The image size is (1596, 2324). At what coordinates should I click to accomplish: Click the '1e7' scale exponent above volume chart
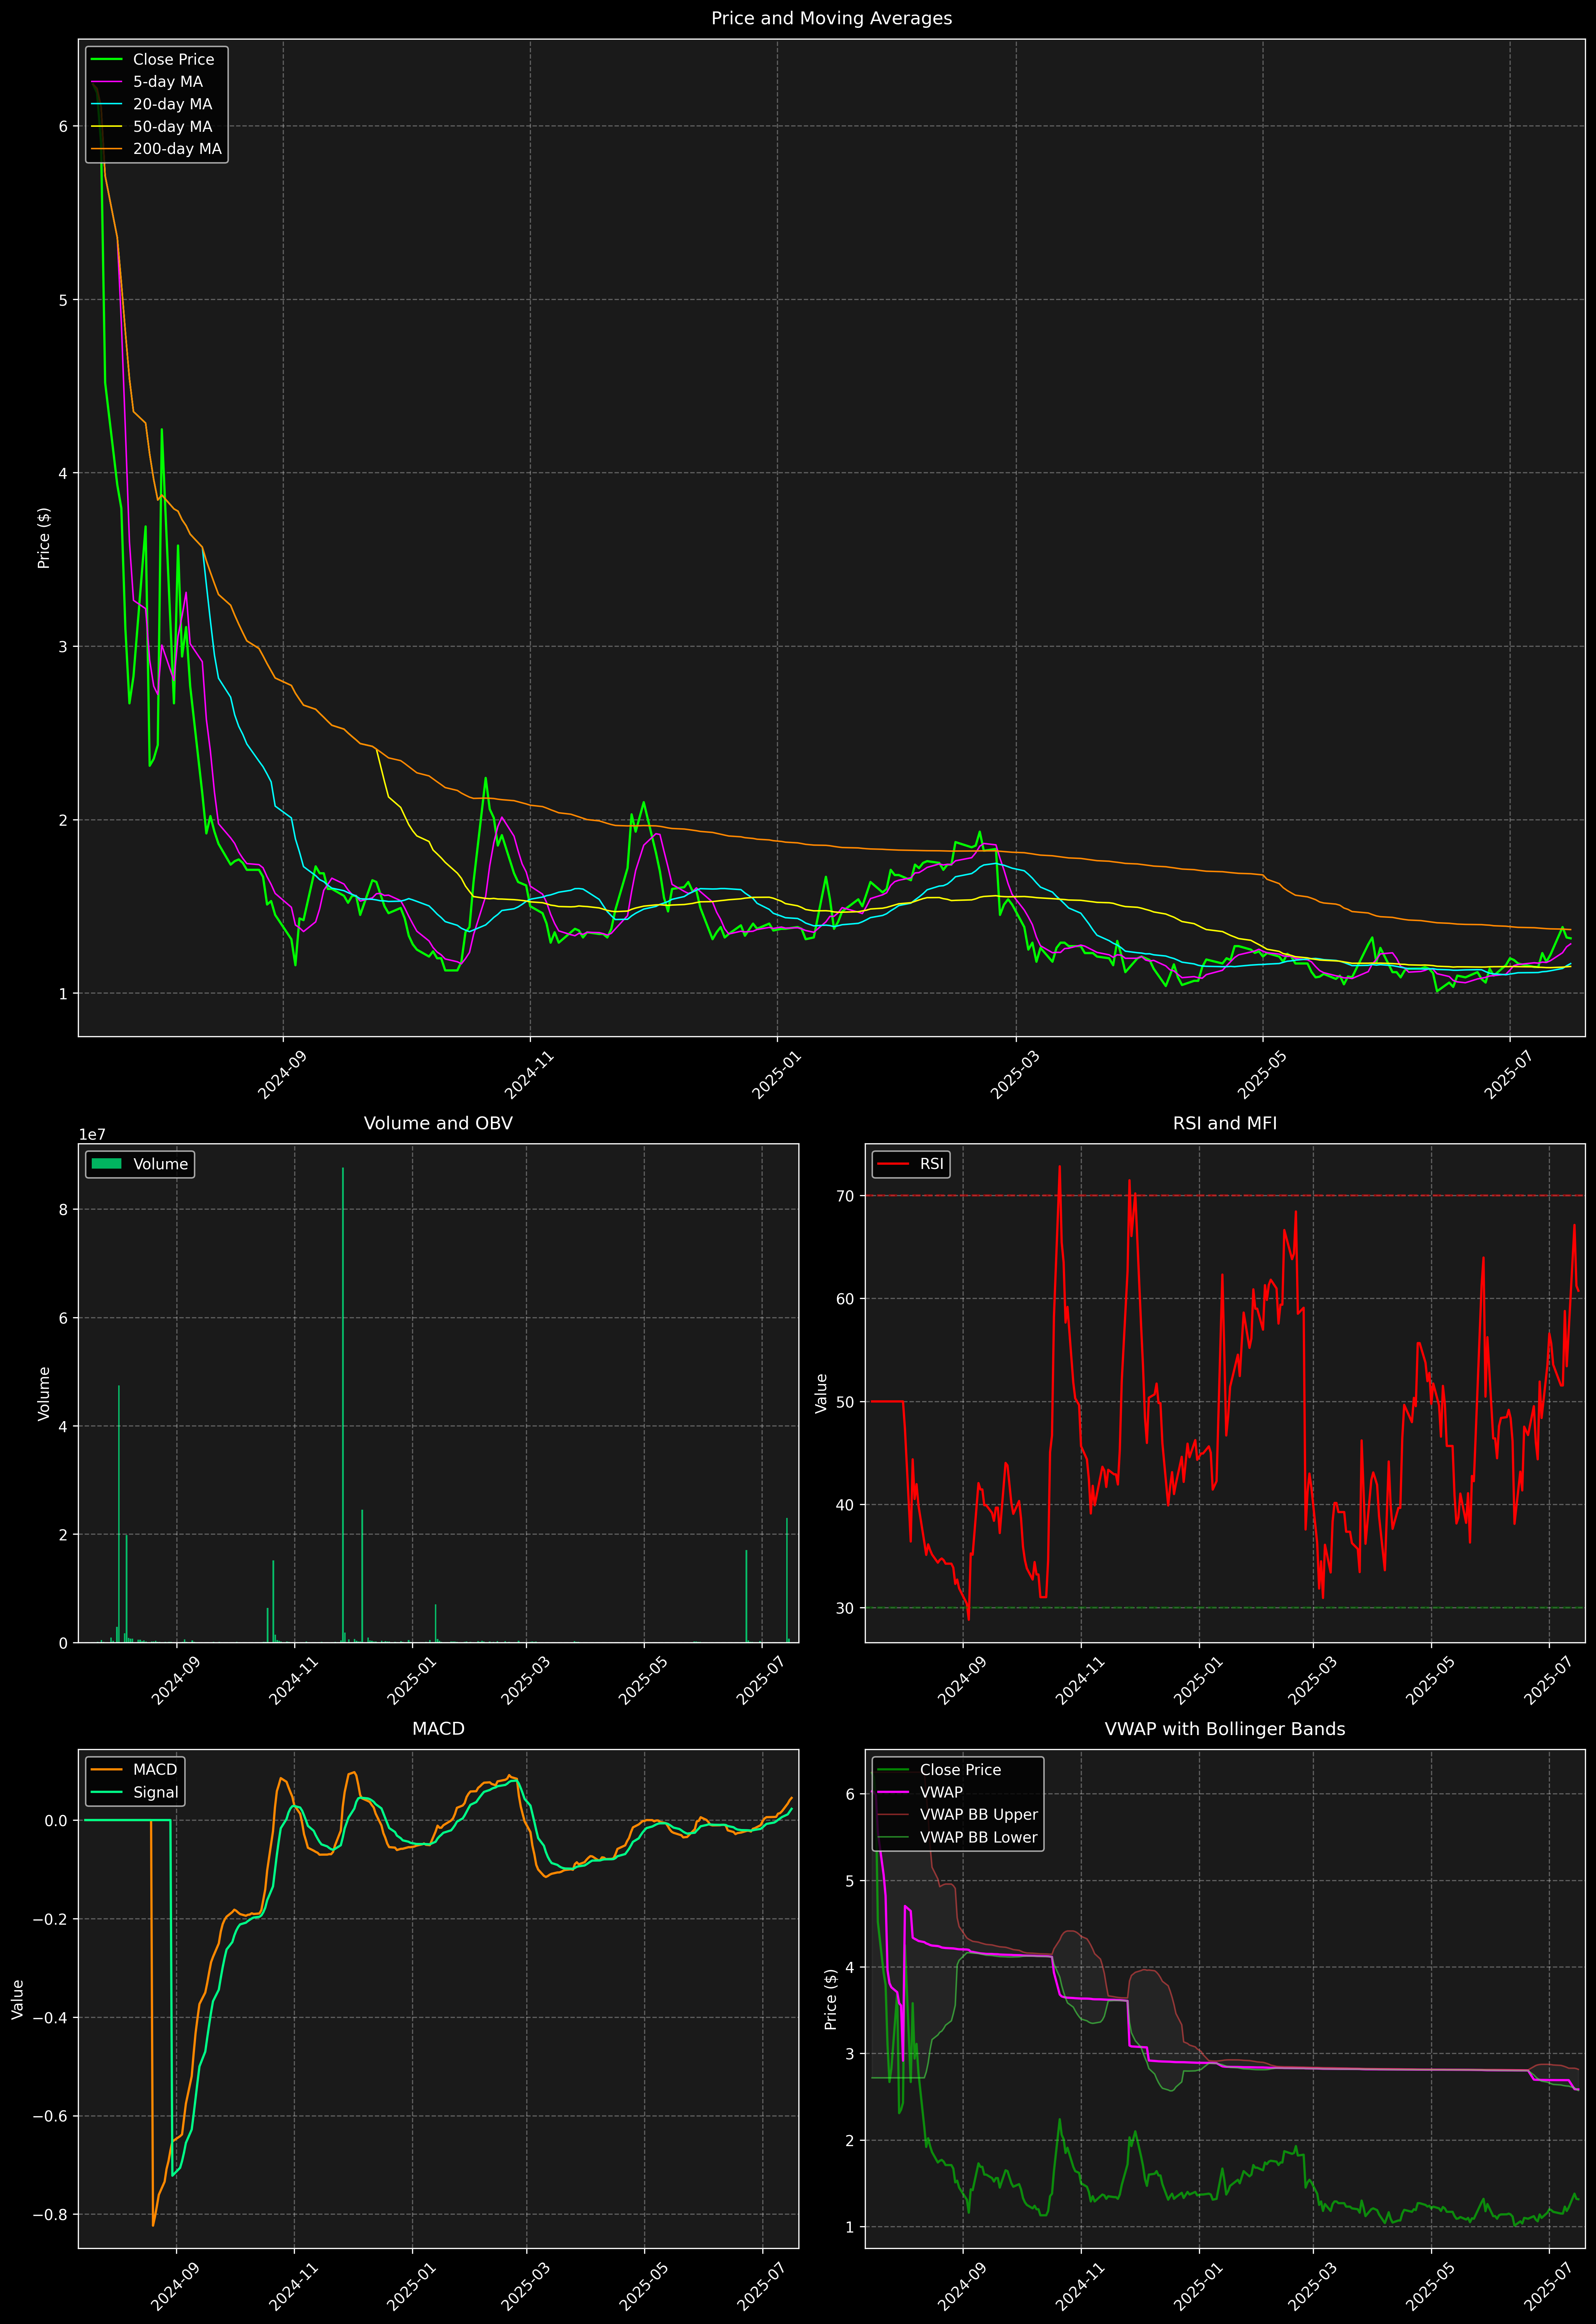click(92, 1135)
